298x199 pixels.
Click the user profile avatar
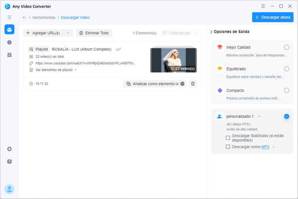[9, 189]
